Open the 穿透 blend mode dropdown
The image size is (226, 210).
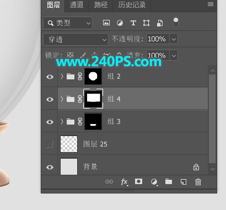click(76, 39)
